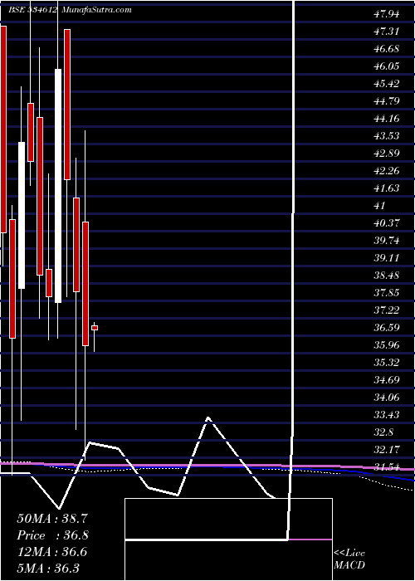Select the 40.37 price axis label
The height and width of the screenshot is (581, 415).
tap(387, 223)
